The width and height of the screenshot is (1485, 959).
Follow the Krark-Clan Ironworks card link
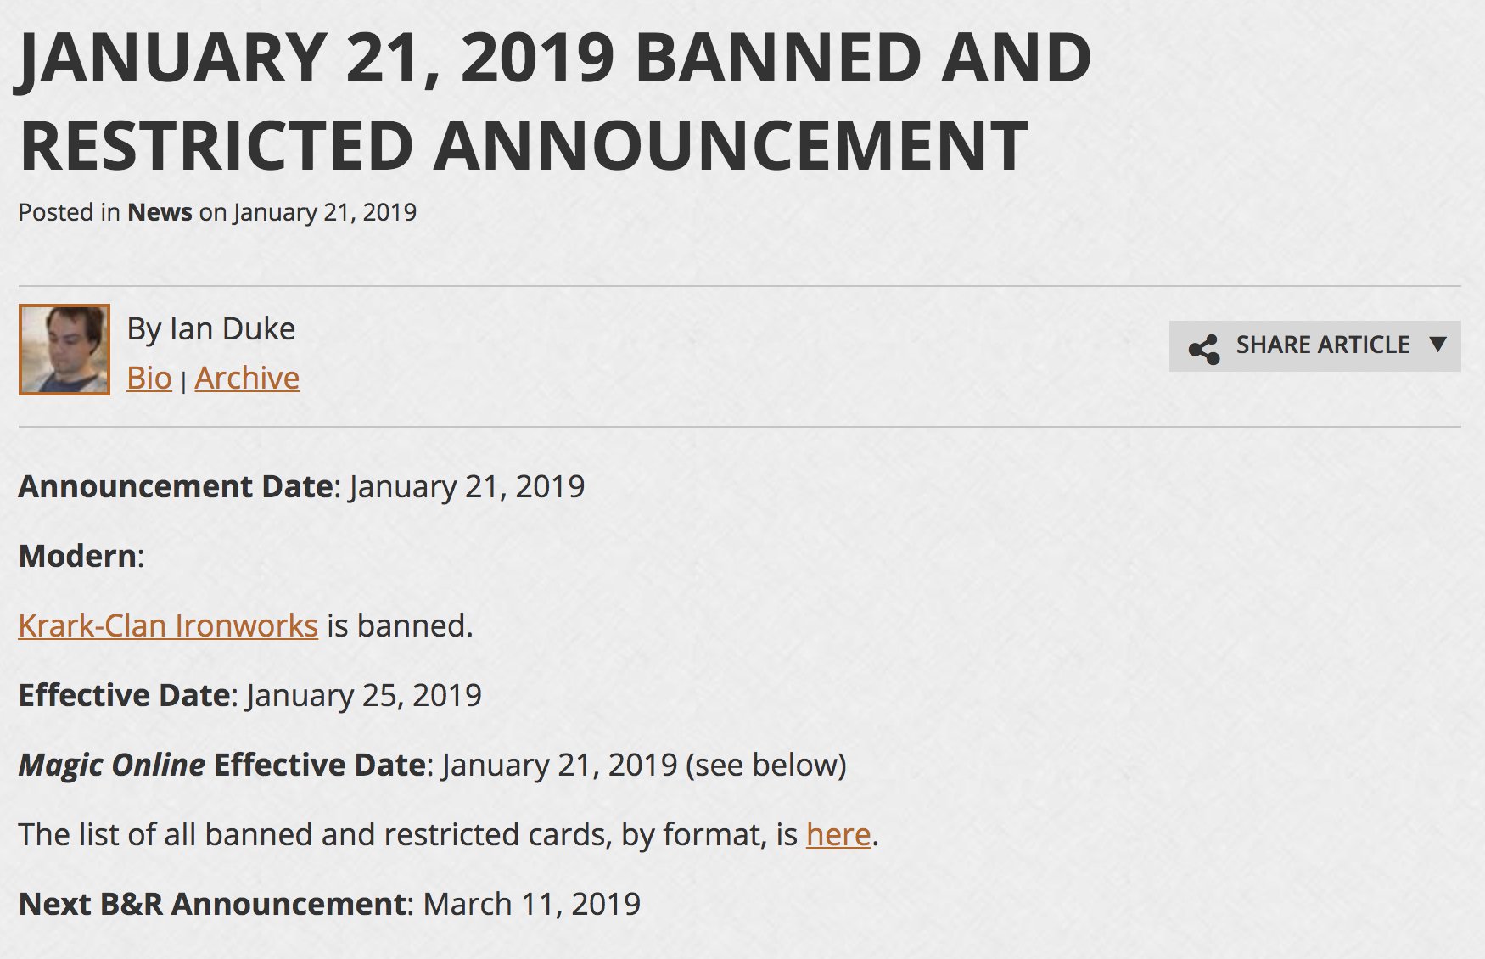168,626
